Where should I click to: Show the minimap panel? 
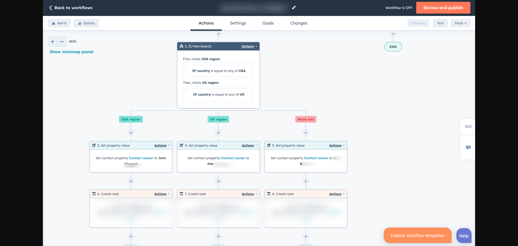coord(71,52)
